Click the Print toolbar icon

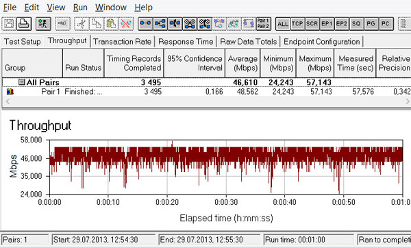coord(25,24)
